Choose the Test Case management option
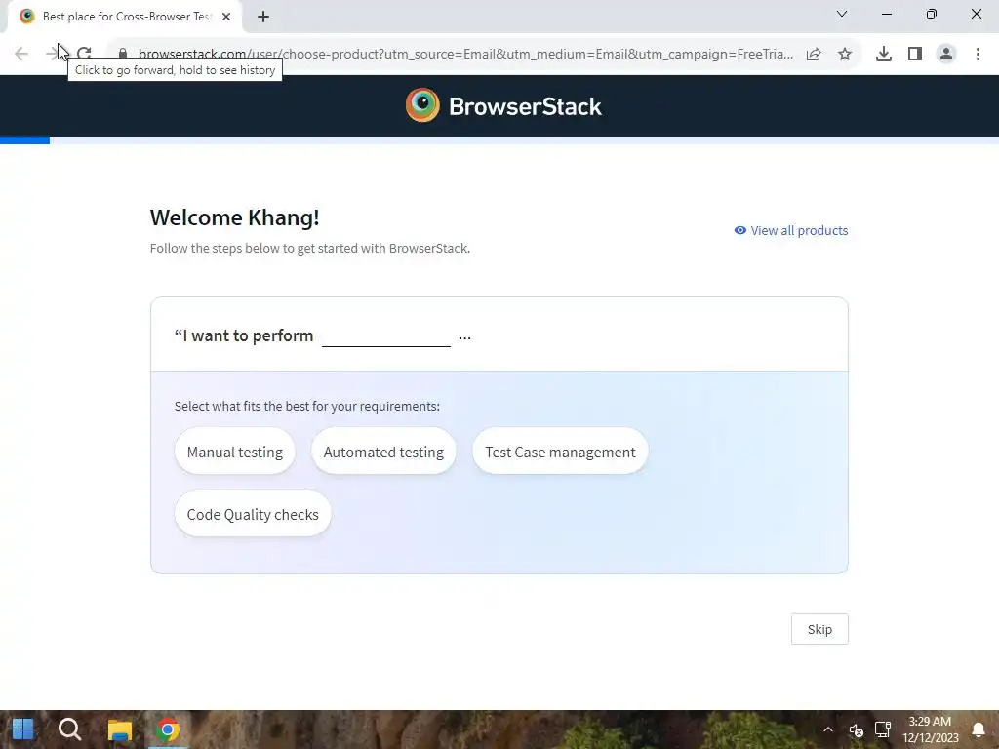 (560, 452)
